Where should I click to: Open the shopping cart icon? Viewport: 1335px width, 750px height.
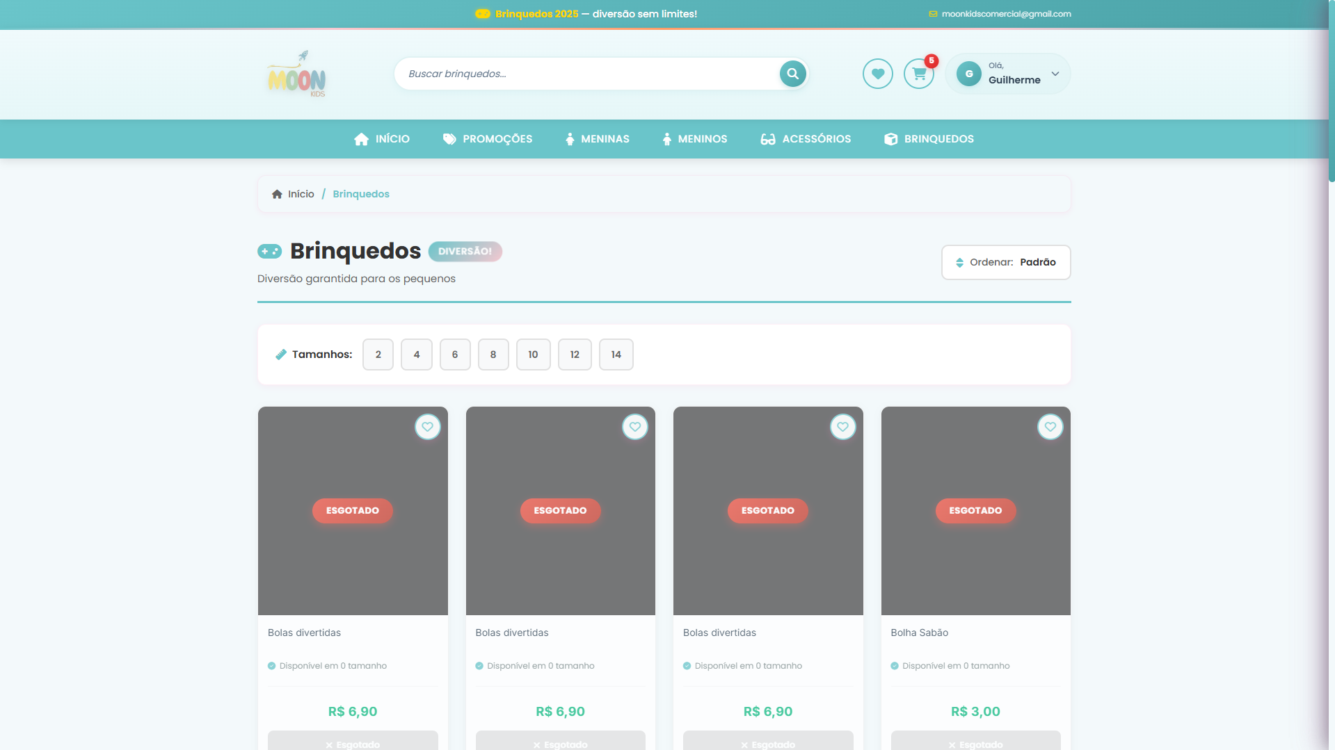tap(919, 74)
